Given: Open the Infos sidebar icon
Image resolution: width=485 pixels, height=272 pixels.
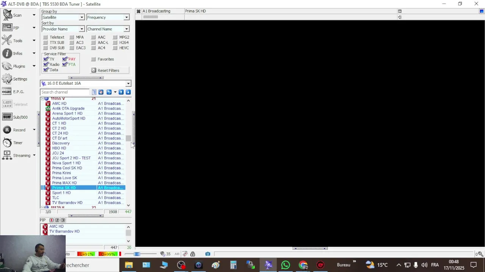Looking at the screenshot, I should [7, 53].
